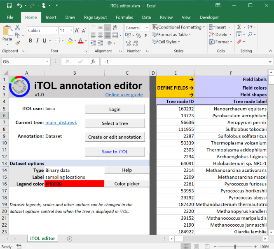Click the red Legend color cell
This screenshot has width=274, height=249.
coord(74,184)
